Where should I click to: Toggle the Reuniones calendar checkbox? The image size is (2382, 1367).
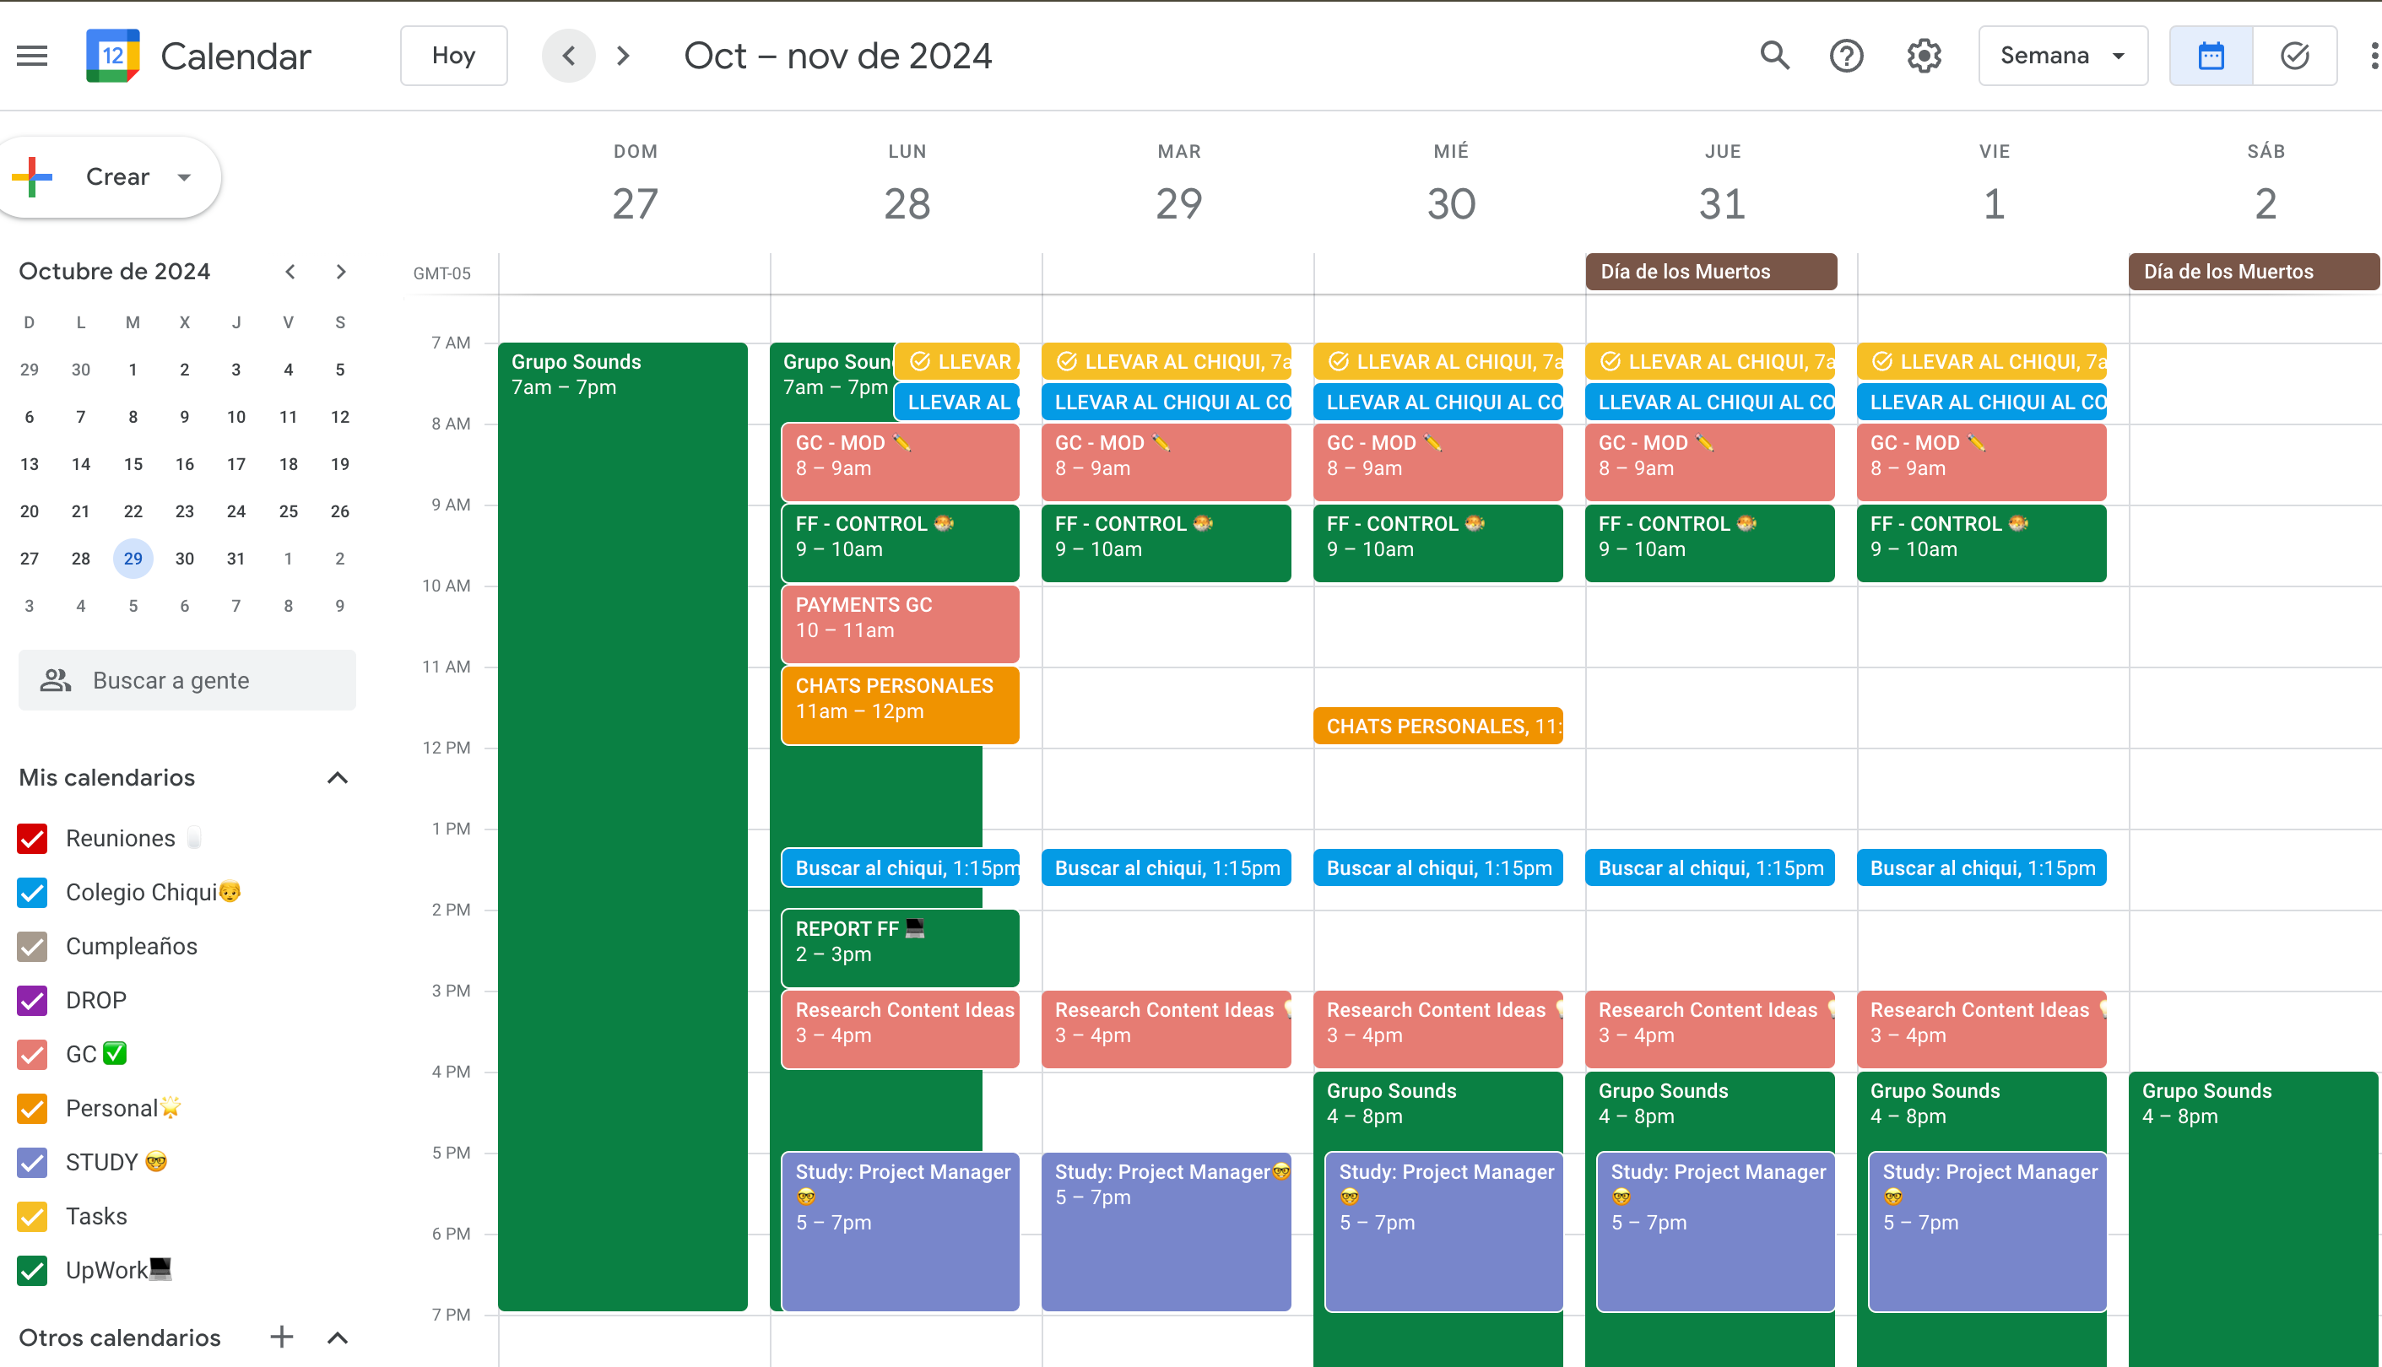click(x=33, y=839)
